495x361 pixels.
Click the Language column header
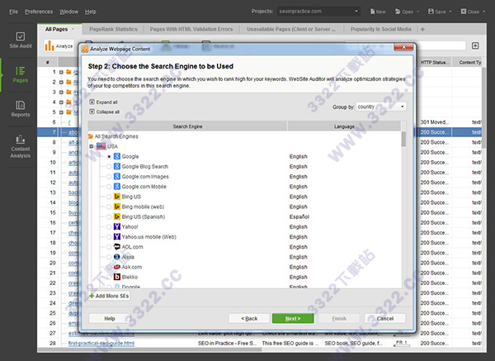[344, 126]
